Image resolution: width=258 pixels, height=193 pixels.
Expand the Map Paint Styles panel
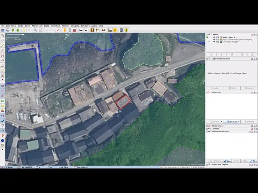pos(207,164)
